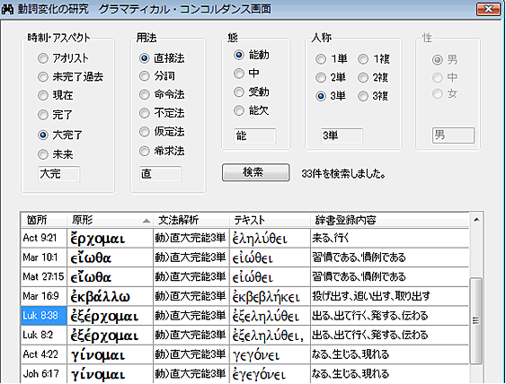Click the binoculars icon in the title bar
This screenshot has height=384, width=506.
pos(7,9)
